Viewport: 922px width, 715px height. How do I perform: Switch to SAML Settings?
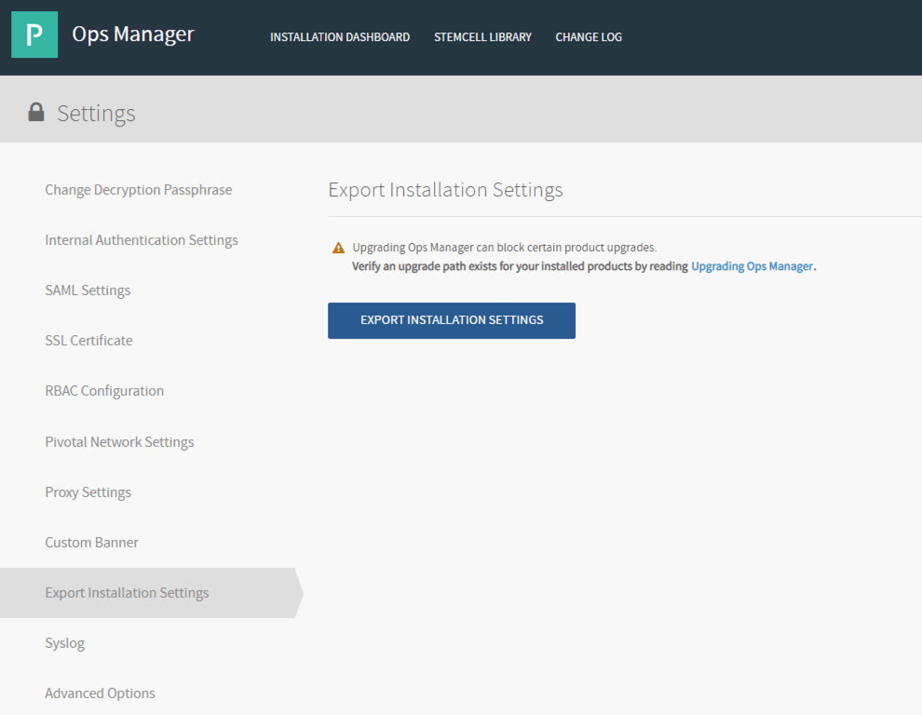tap(88, 290)
